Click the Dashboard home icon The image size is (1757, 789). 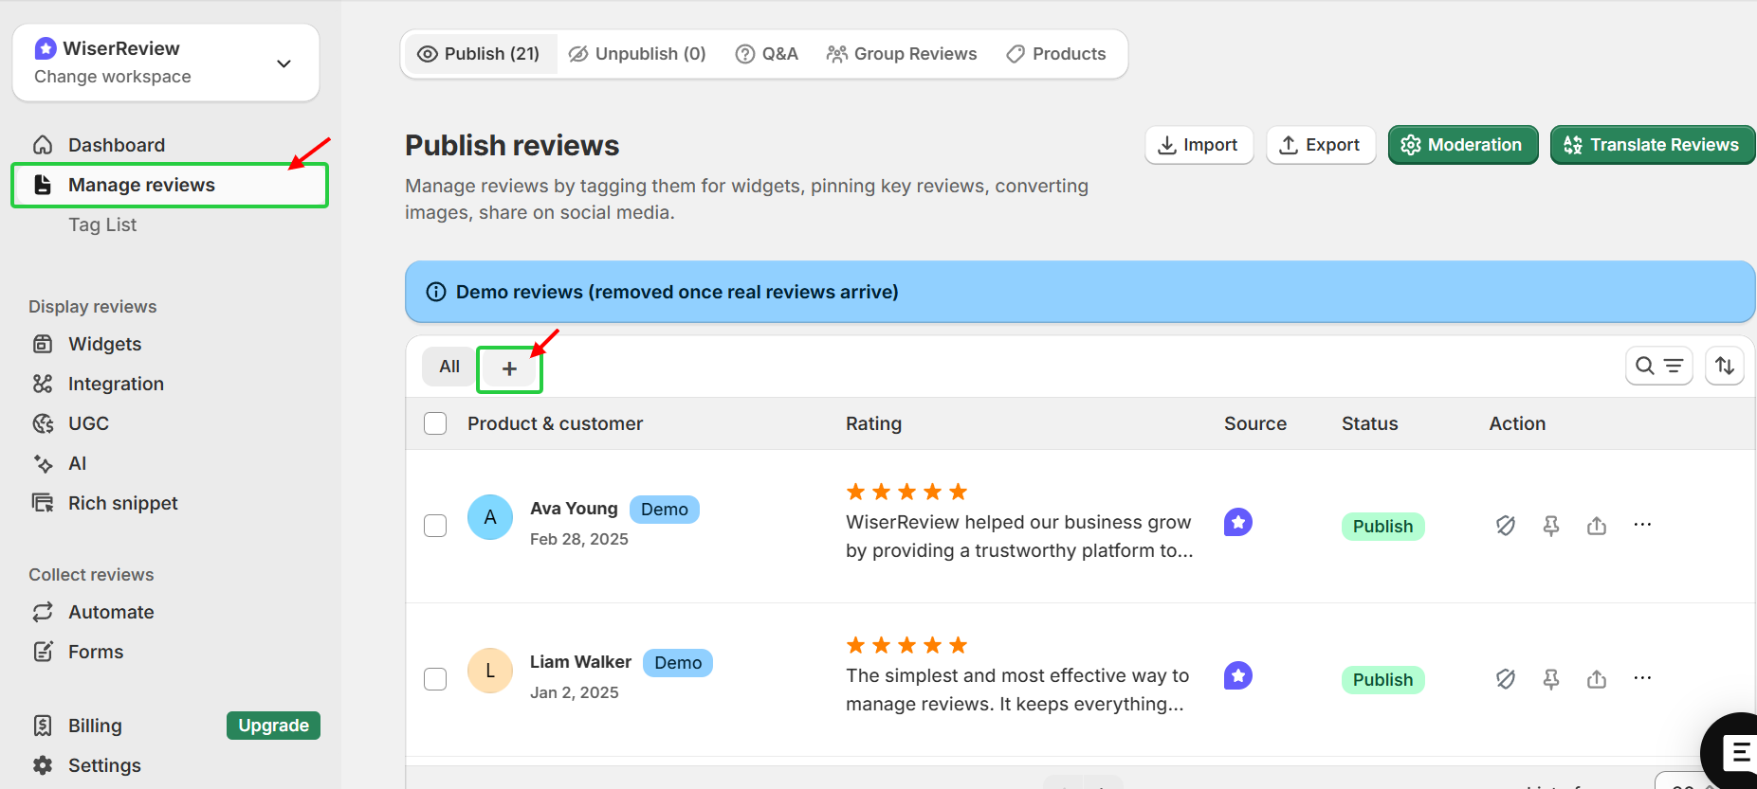click(x=43, y=145)
